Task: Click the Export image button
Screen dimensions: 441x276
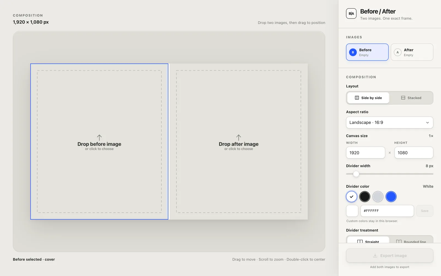Action: [x=389, y=256]
